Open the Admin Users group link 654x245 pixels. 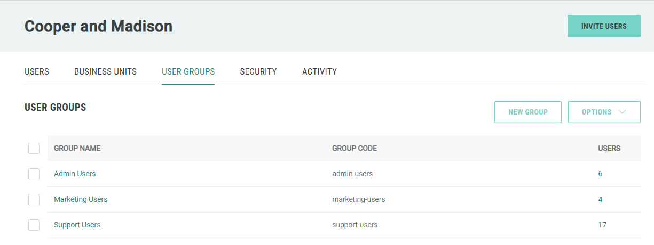pos(75,174)
